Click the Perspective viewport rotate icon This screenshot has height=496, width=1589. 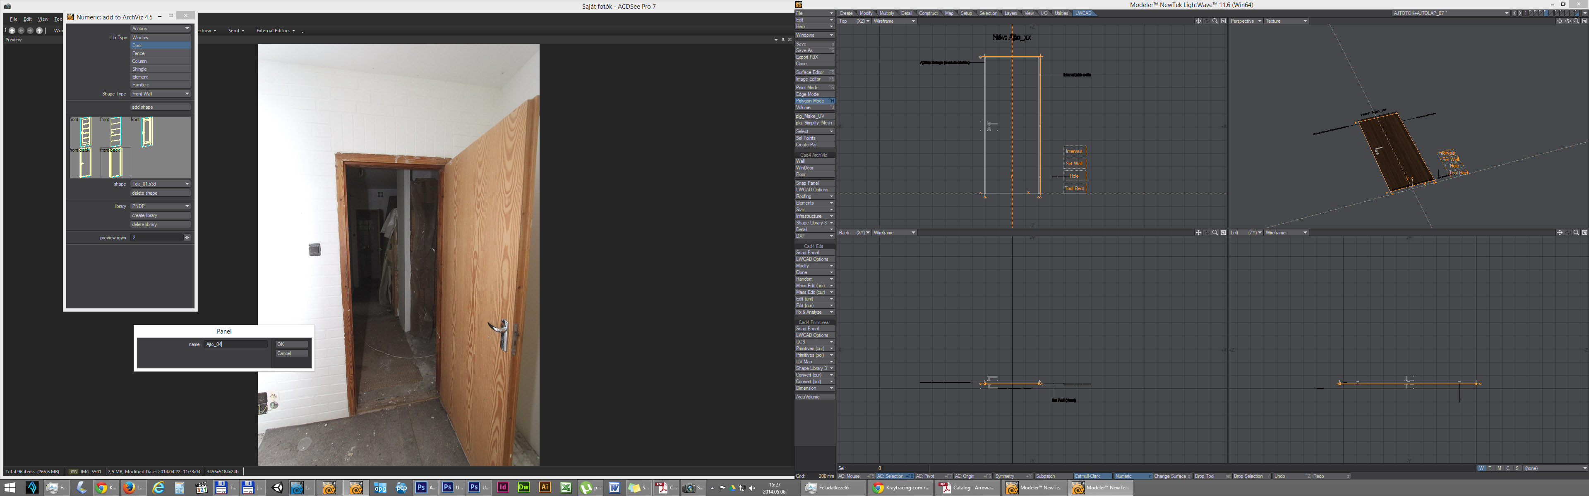pyautogui.click(x=1567, y=21)
